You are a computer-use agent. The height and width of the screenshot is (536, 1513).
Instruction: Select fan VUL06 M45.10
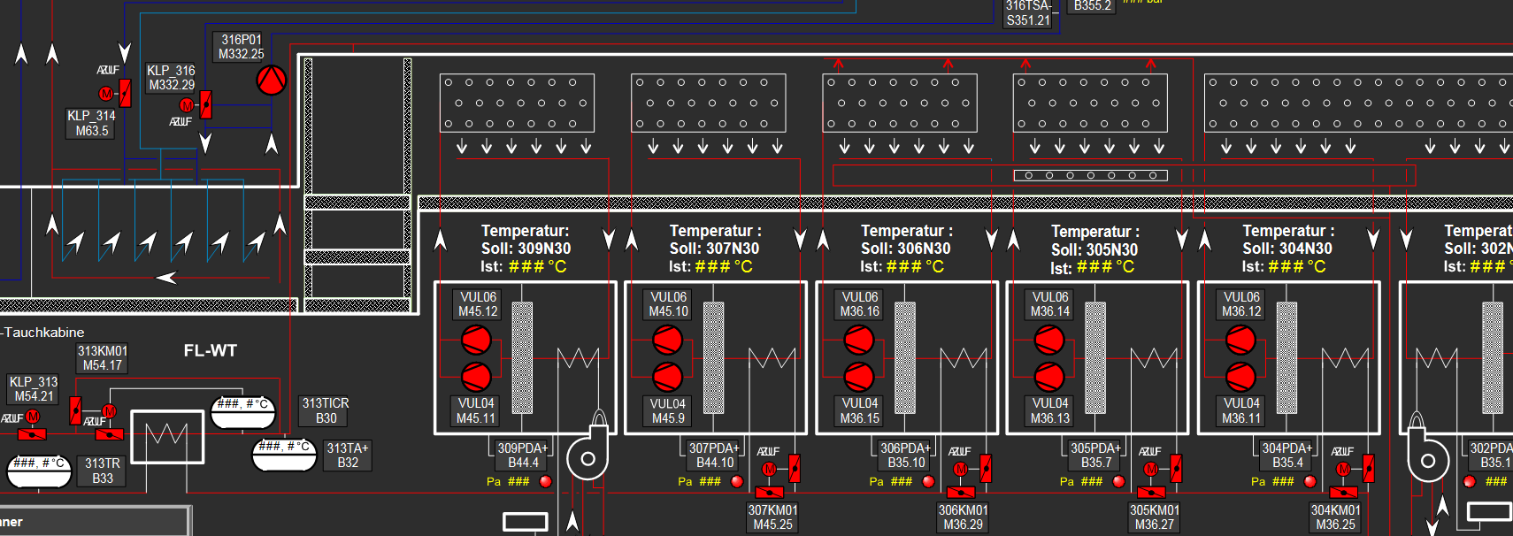click(x=667, y=340)
